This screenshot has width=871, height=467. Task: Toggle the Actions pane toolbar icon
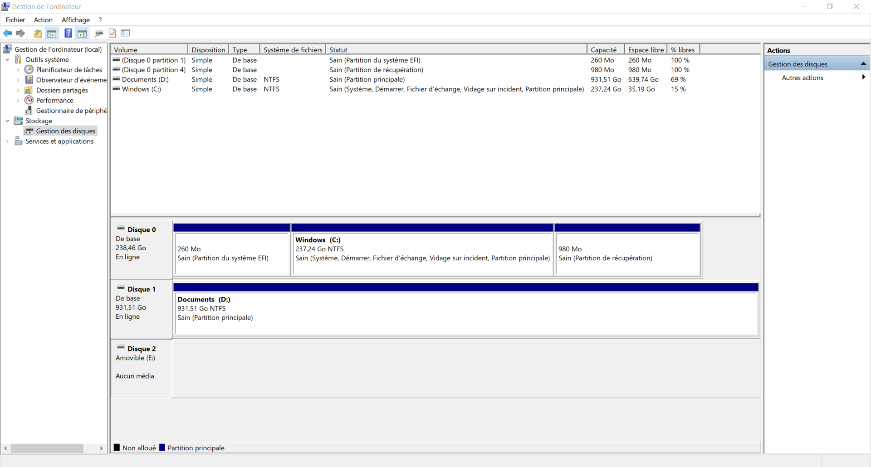pos(82,33)
